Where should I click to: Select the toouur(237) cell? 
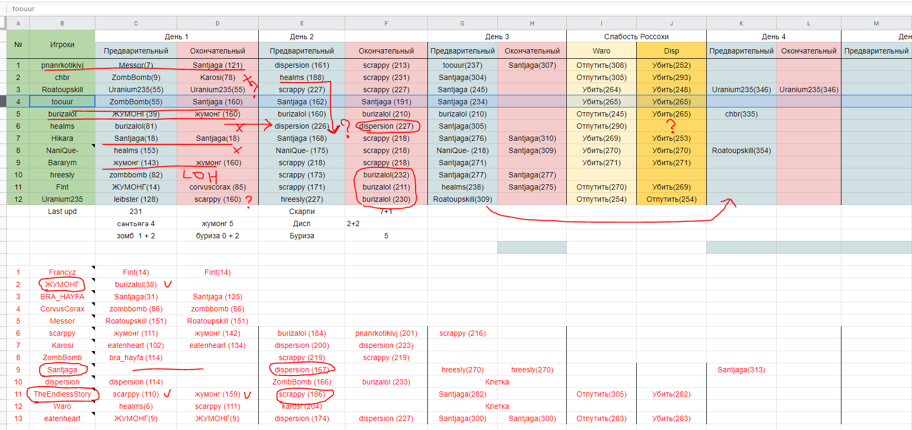pyautogui.click(x=462, y=65)
